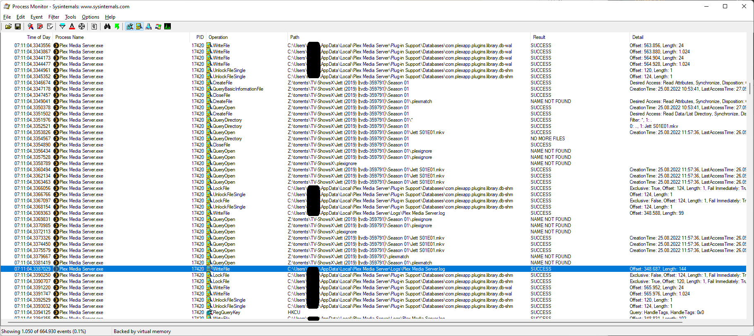754x336 pixels.
Task: Click the HKCU path cell
Action: 294,312
